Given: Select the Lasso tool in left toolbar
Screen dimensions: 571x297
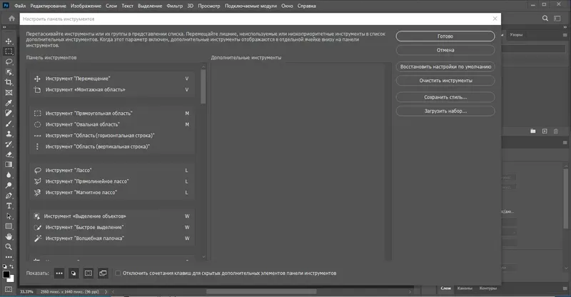Looking at the screenshot, I should coord(9,61).
